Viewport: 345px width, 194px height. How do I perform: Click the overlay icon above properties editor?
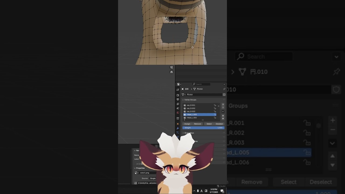point(171,67)
